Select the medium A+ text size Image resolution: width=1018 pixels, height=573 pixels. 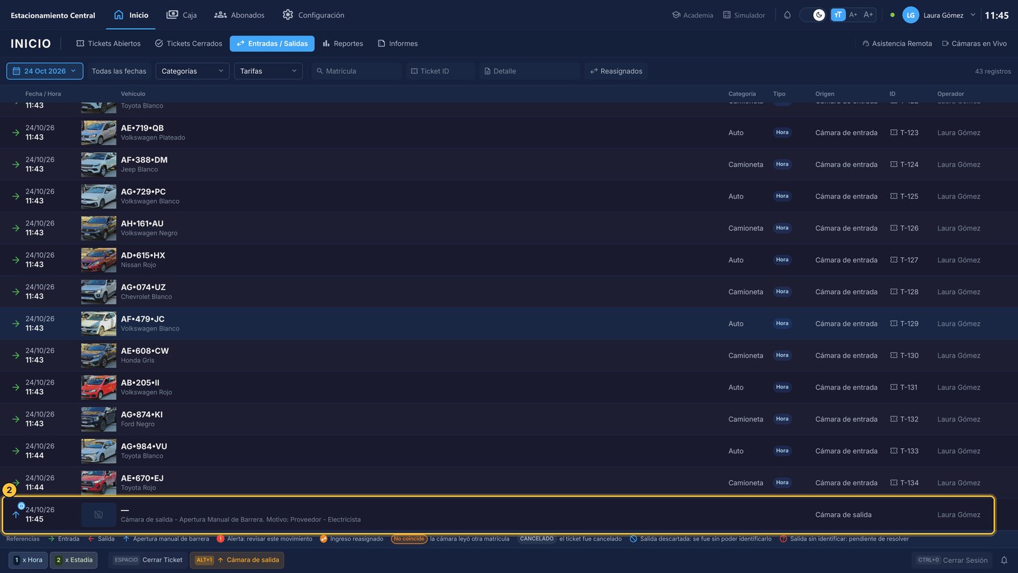[x=853, y=15]
